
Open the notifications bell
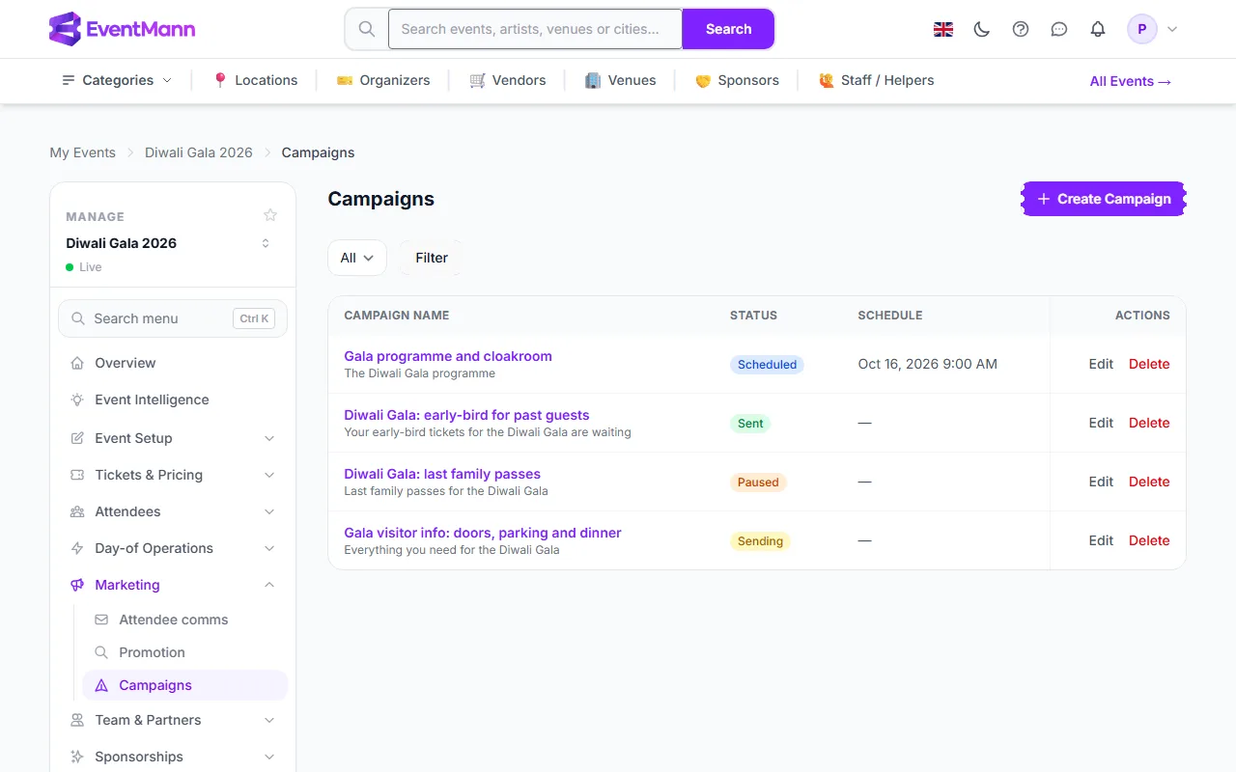tap(1098, 29)
